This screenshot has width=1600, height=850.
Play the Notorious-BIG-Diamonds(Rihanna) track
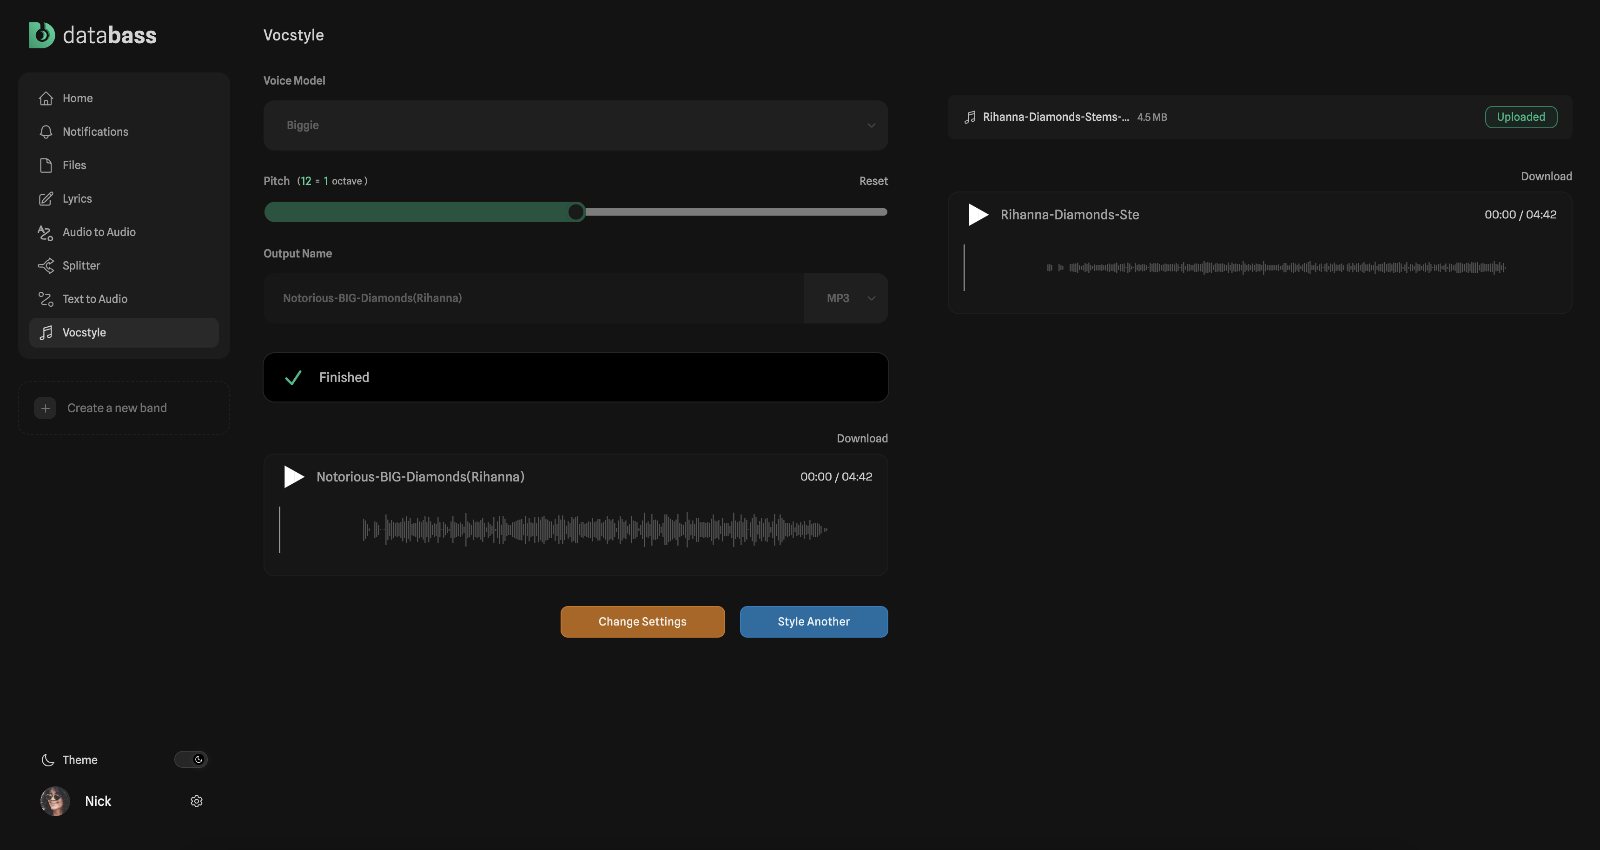pos(294,477)
